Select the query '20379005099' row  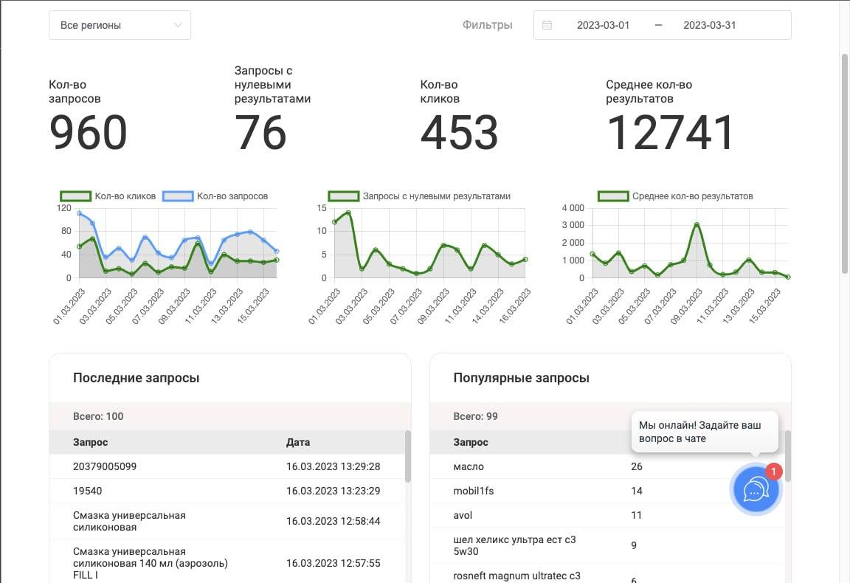pyautogui.click(x=105, y=466)
